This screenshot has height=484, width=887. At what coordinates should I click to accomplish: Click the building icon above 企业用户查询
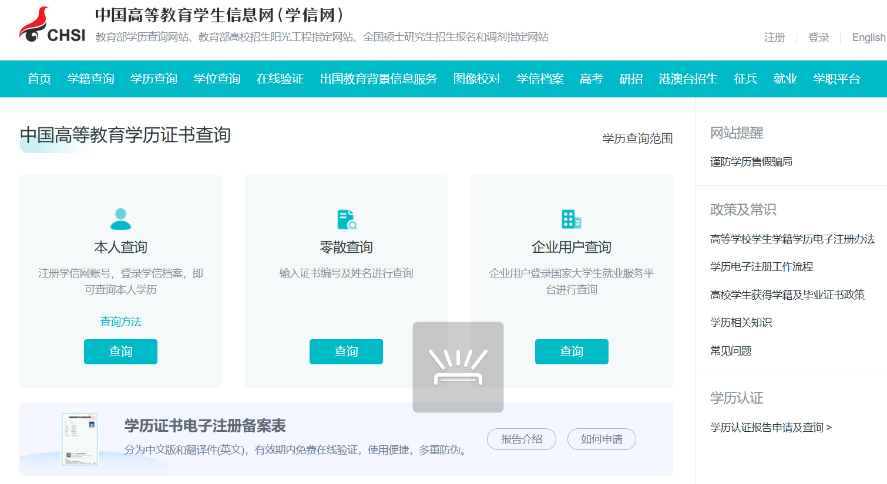coord(571,219)
